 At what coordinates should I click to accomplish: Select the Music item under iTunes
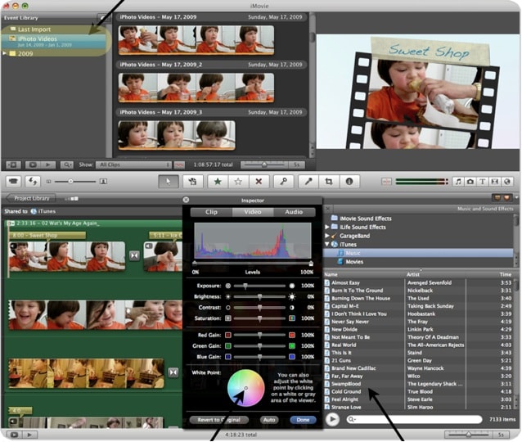pos(418,253)
